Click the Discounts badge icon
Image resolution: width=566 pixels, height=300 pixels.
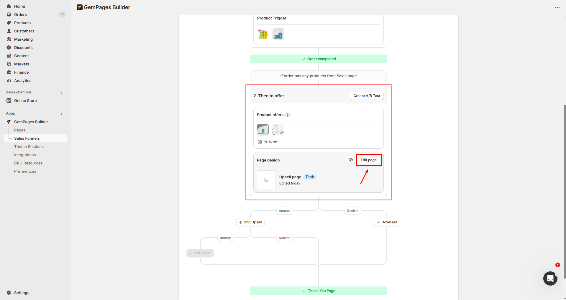(9, 47)
